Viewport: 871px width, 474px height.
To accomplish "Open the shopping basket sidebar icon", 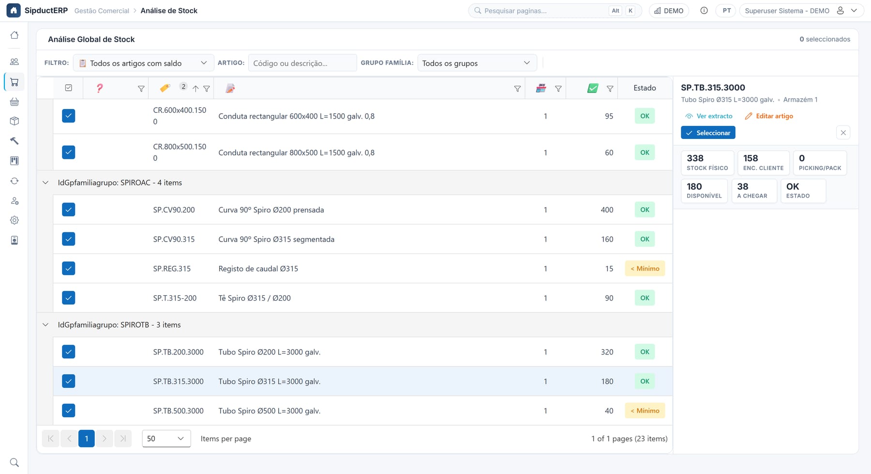I will pos(15,102).
